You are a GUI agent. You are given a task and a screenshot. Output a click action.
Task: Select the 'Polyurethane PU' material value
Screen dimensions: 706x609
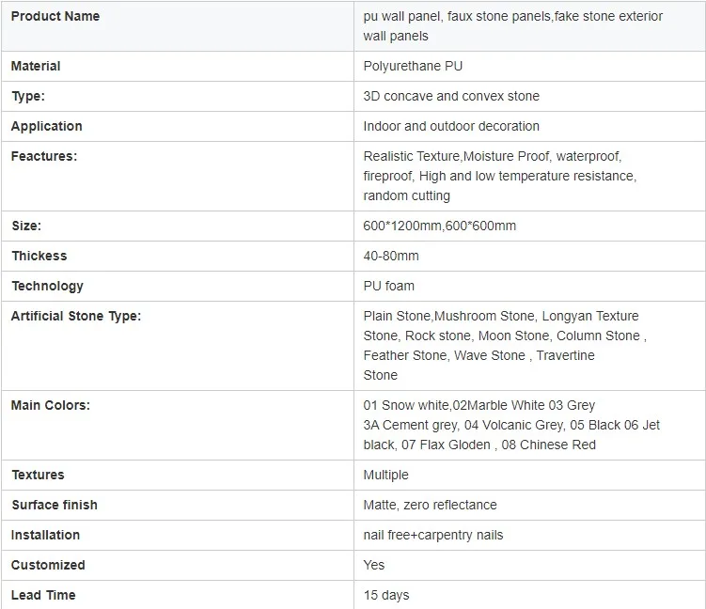413,66
